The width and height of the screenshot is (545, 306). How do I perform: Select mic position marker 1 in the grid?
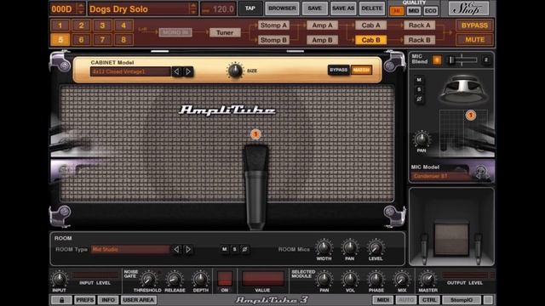pos(471,116)
